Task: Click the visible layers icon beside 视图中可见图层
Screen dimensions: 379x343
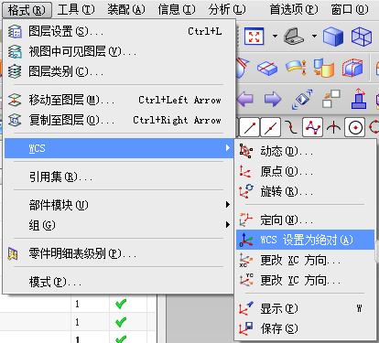Action: [15, 51]
